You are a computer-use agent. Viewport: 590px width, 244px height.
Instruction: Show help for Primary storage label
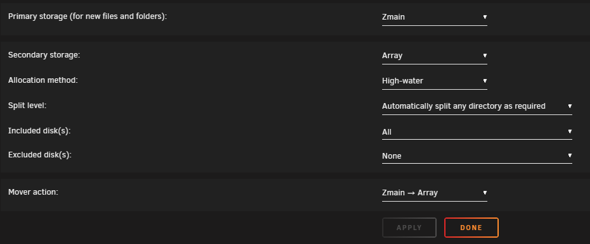tap(87, 16)
